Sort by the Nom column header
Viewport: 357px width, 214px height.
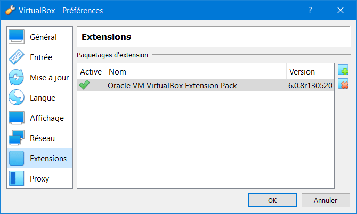(196, 72)
